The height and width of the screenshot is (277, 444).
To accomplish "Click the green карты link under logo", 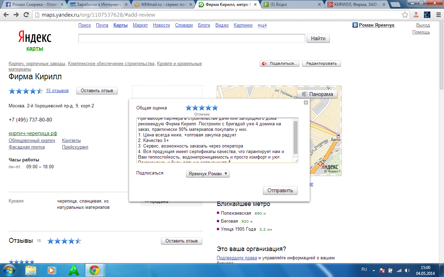I will point(35,48).
